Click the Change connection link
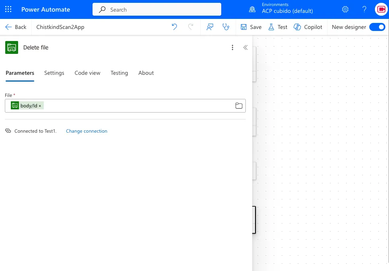Image resolution: width=389 pixels, height=271 pixels. tap(86, 131)
